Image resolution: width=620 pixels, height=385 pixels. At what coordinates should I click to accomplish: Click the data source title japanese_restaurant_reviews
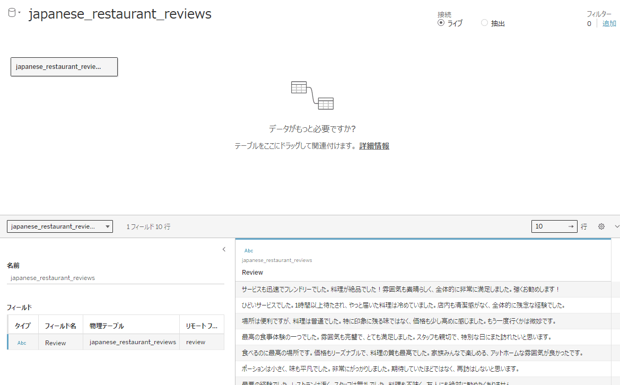[120, 14]
